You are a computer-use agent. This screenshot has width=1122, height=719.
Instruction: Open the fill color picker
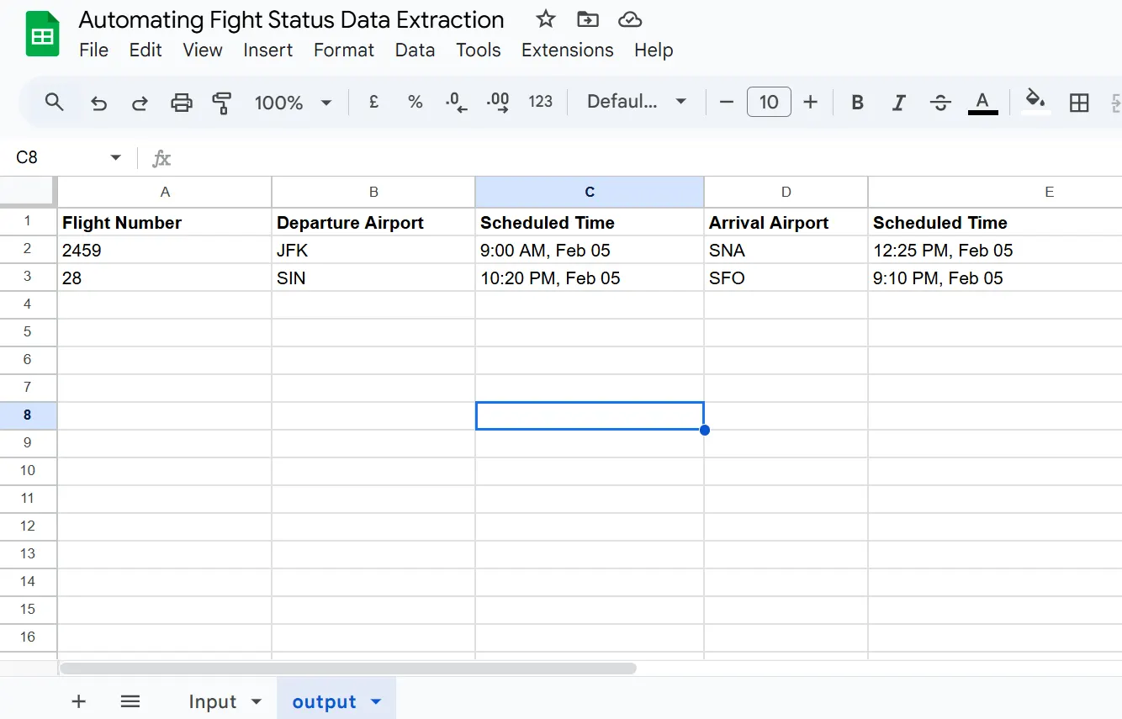[1035, 101]
